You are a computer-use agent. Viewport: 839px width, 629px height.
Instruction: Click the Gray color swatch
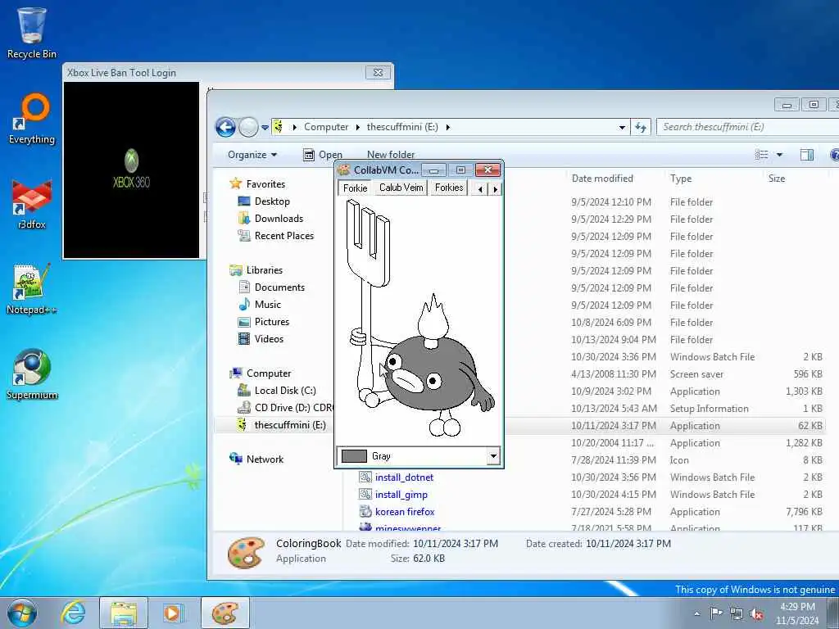coord(354,456)
